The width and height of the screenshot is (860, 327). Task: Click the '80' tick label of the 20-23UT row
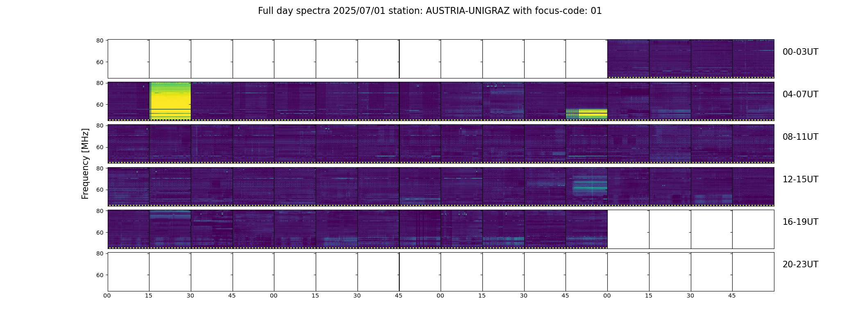[100, 253]
